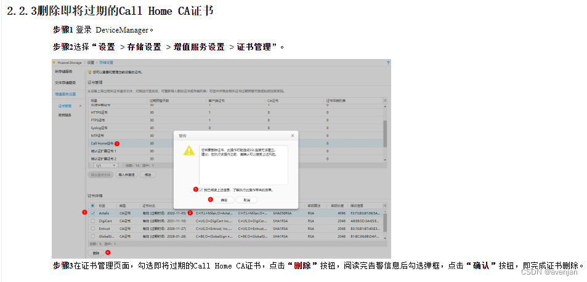Click the DigiCert label cell

[105, 221]
